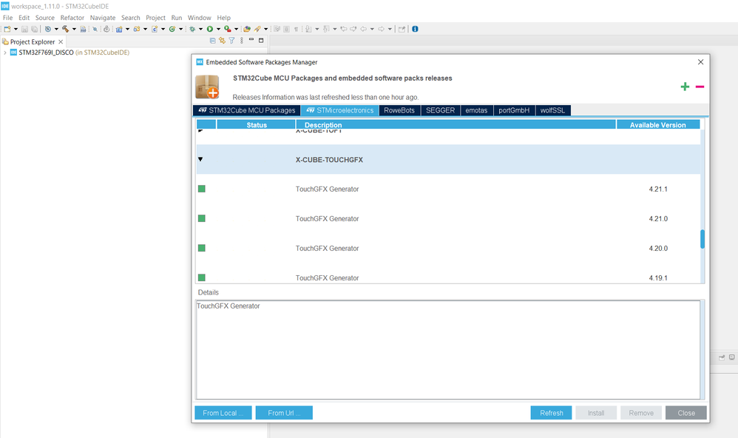The height and width of the screenshot is (438, 738).
Task: Open the Project menu
Action: click(155, 18)
